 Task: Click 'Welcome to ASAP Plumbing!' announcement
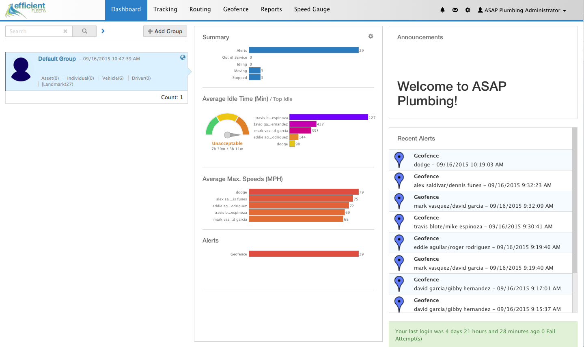452,94
